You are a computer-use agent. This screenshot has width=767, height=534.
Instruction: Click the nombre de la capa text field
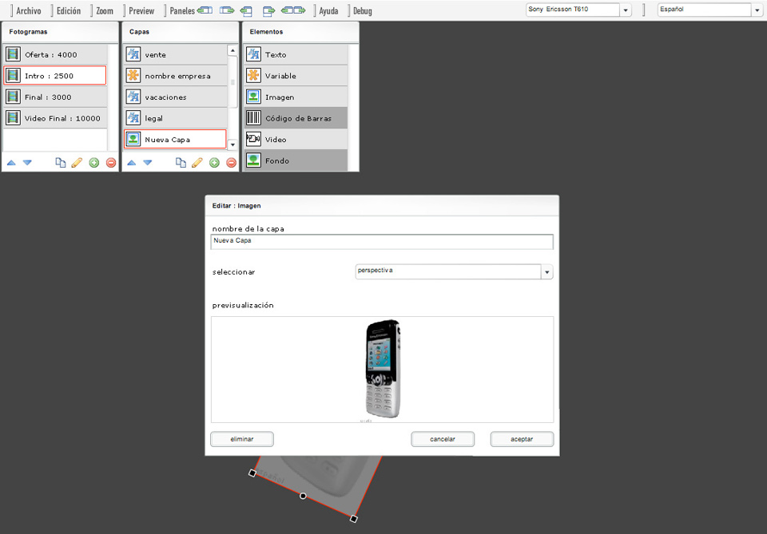pyautogui.click(x=382, y=241)
